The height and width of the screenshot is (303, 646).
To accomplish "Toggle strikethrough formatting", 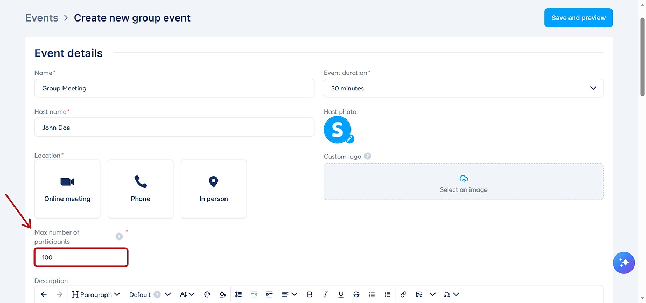I will 356,294.
